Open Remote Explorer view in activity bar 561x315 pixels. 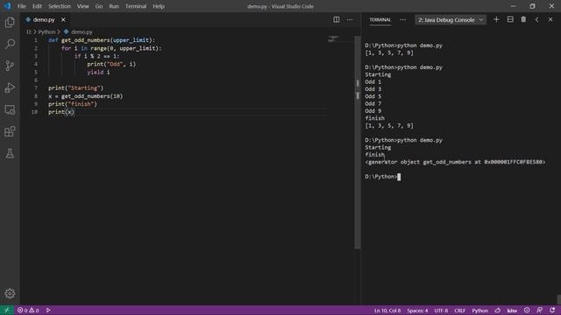[x=10, y=109]
